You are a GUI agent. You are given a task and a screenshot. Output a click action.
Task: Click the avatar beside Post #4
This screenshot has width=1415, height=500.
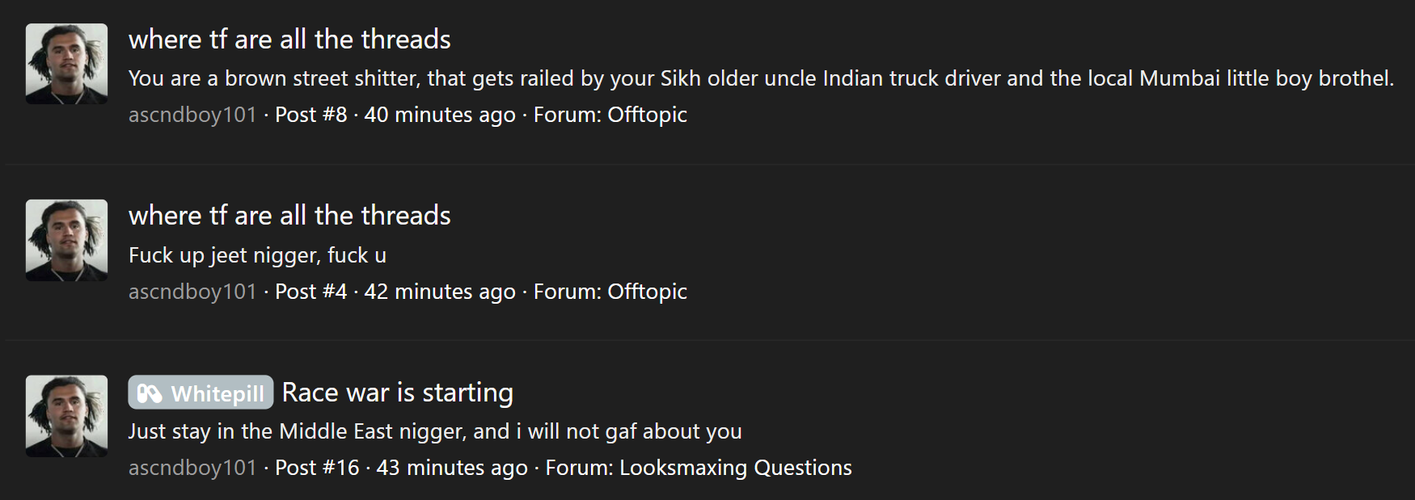[66, 240]
